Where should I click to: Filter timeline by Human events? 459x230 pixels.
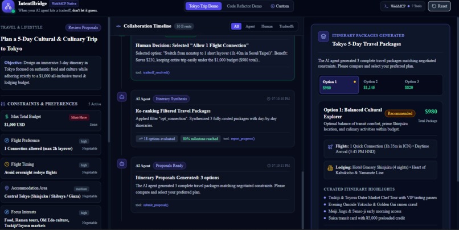(x=267, y=26)
